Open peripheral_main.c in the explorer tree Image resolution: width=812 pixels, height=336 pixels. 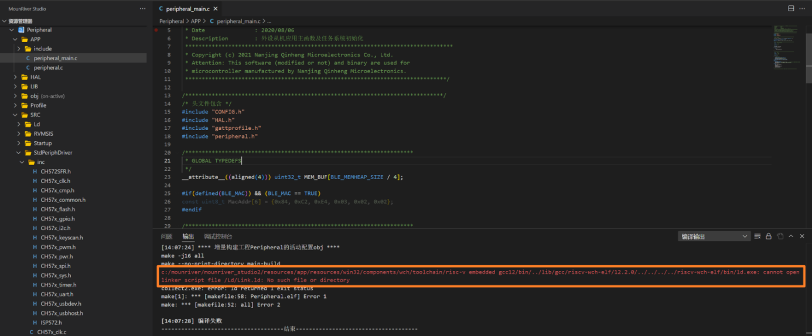tap(55, 58)
